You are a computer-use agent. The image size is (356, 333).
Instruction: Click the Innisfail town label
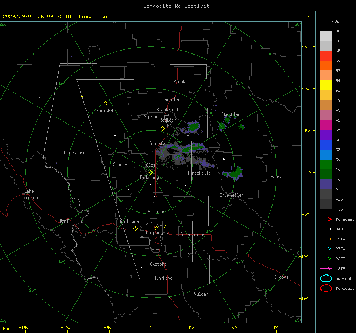click(159, 143)
